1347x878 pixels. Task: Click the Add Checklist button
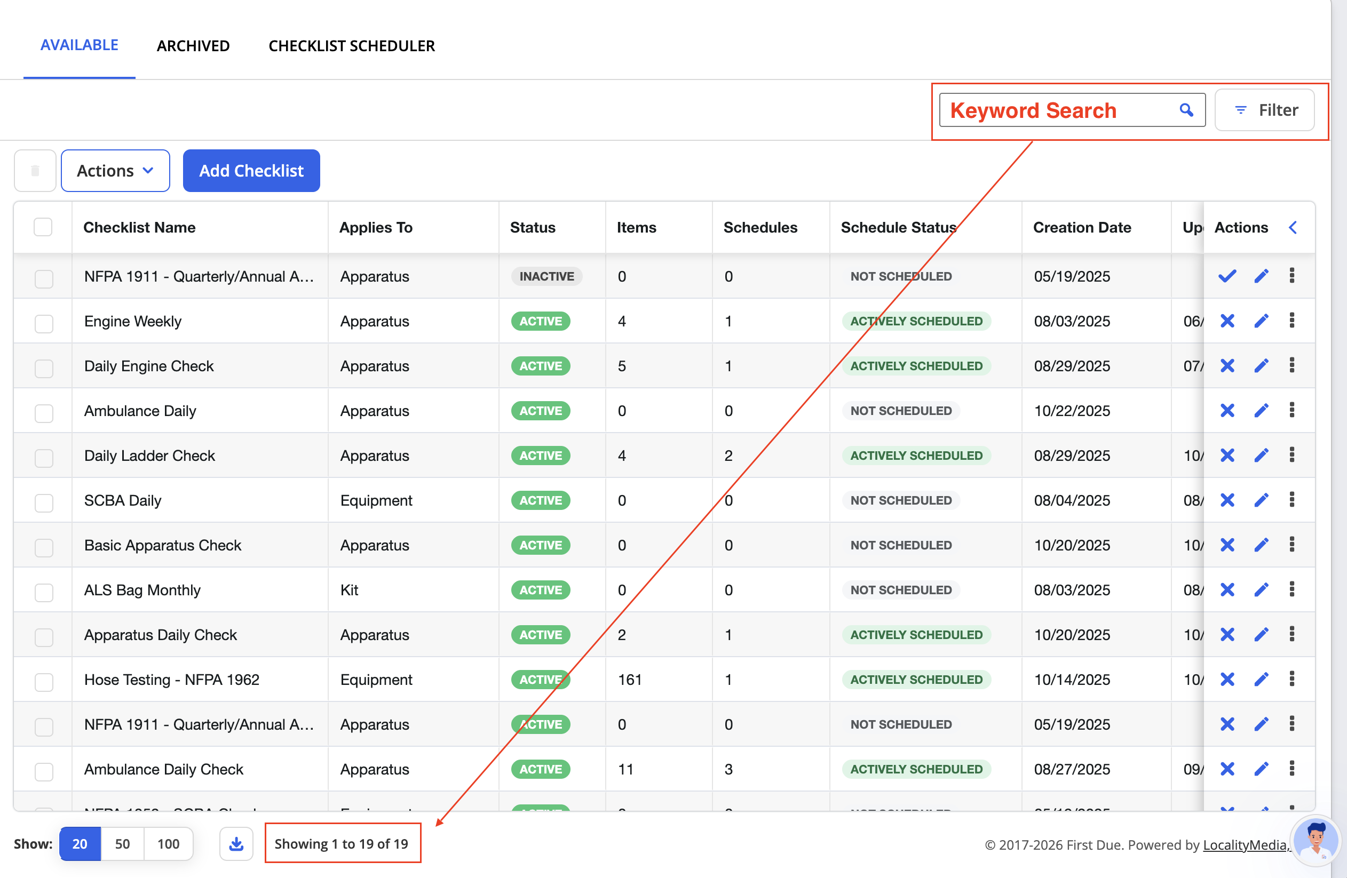coord(251,171)
